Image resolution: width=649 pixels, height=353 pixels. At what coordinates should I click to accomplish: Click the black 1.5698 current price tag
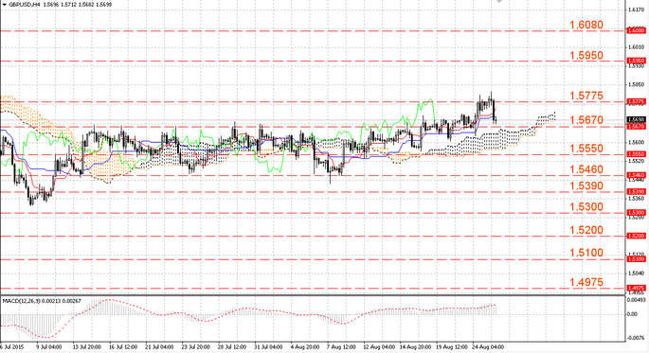[x=636, y=120]
